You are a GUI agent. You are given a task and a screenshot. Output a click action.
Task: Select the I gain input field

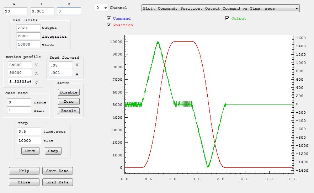(42, 11)
